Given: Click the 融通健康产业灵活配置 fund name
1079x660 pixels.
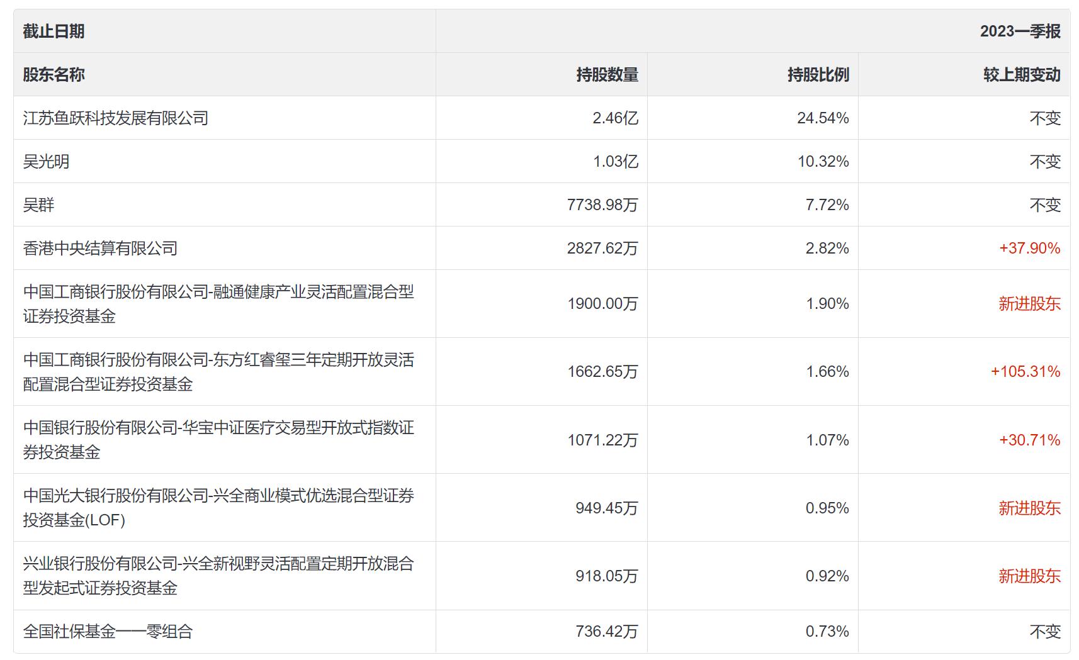Looking at the screenshot, I should [x=218, y=304].
